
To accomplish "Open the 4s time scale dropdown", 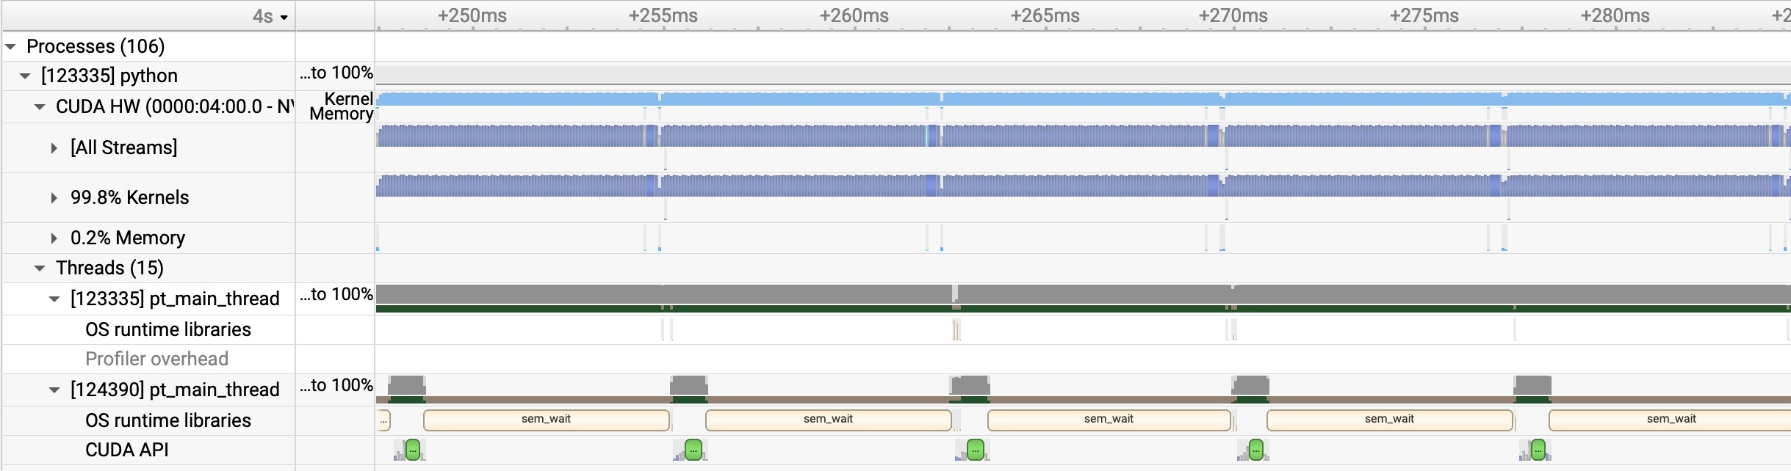I will 270,16.
